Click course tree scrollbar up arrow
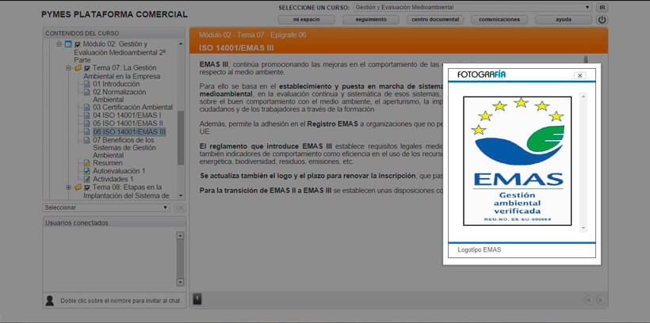The height and width of the screenshot is (323, 650). tap(181, 44)
